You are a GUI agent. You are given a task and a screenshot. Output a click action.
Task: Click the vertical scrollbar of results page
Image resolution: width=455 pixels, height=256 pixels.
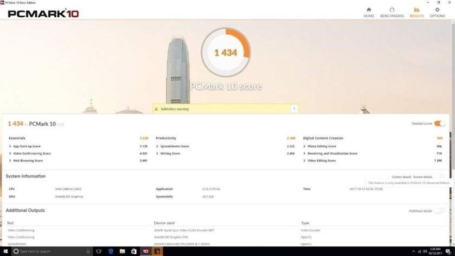[453, 95]
